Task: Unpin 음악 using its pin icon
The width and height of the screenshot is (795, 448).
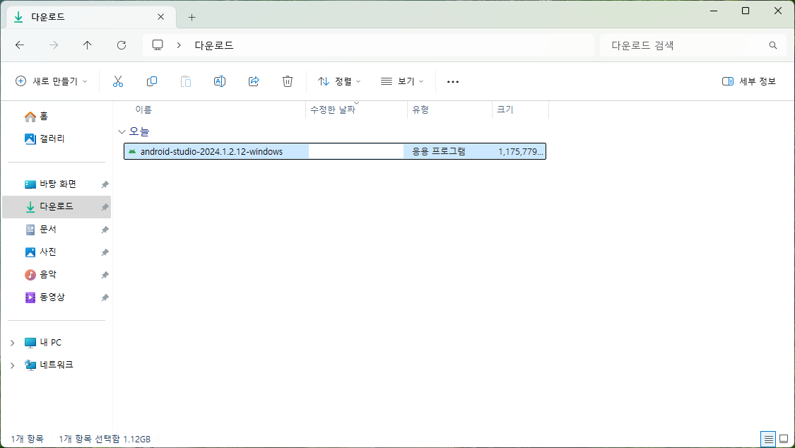Action: coord(105,275)
